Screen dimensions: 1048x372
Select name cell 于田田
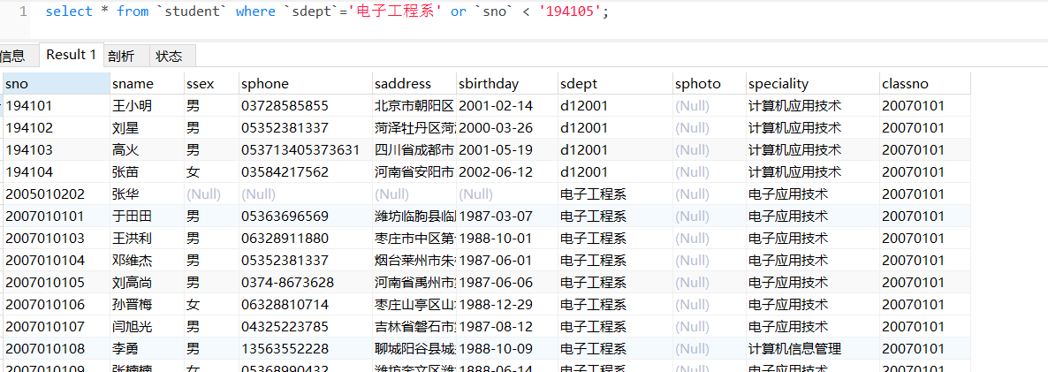point(147,216)
